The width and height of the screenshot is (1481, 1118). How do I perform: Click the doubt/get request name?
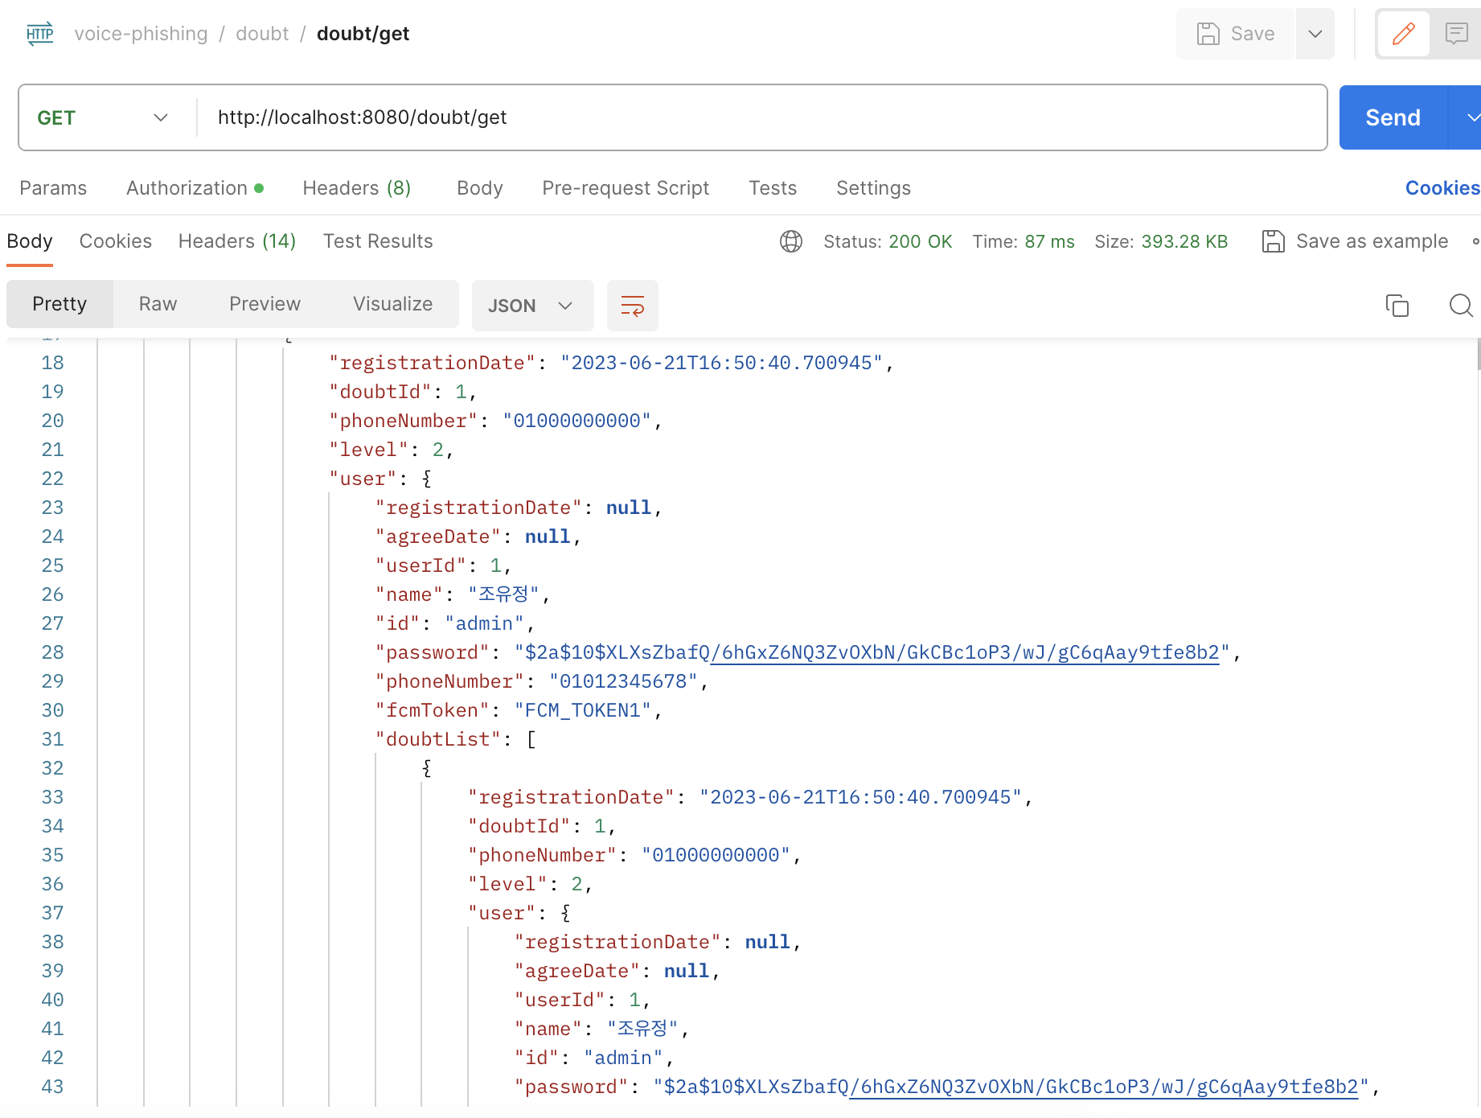coord(363,34)
